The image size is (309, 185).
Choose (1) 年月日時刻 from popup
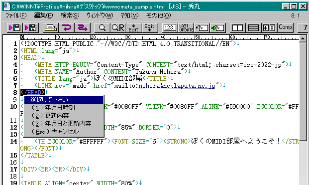pos(64,108)
